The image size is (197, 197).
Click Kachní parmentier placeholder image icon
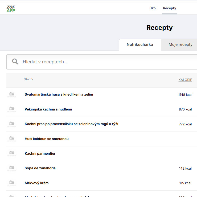click(12, 154)
